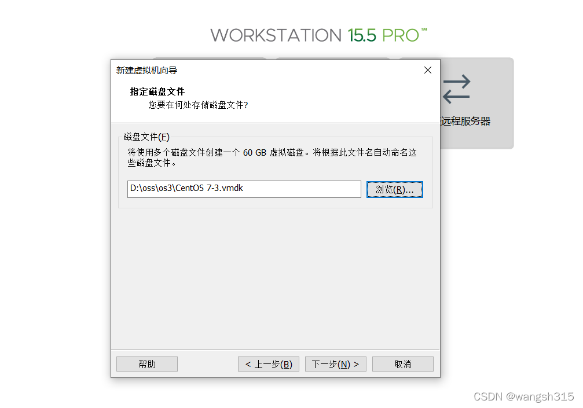Click the 浏览(R)... browse button
This screenshot has width=583, height=408.
[x=394, y=189]
